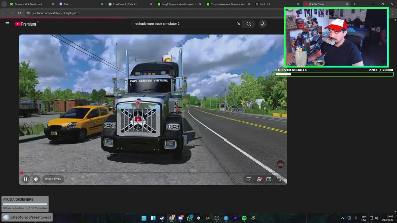Open the ESP LAA language switcher
This screenshot has height=223, width=397.
pyautogui.click(x=364, y=218)
